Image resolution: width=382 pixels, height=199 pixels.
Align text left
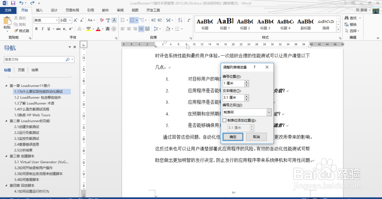[x=123, y=29]
